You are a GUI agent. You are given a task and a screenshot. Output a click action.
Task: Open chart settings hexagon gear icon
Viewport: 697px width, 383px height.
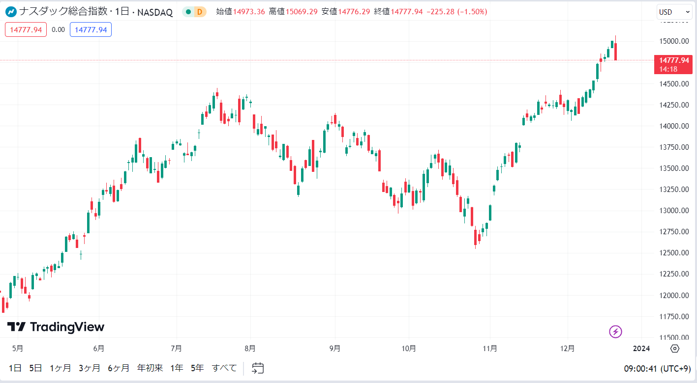pos(675,349)
